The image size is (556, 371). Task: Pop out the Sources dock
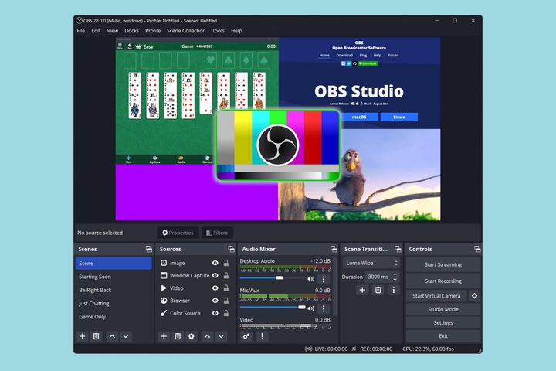pos(231,249)
